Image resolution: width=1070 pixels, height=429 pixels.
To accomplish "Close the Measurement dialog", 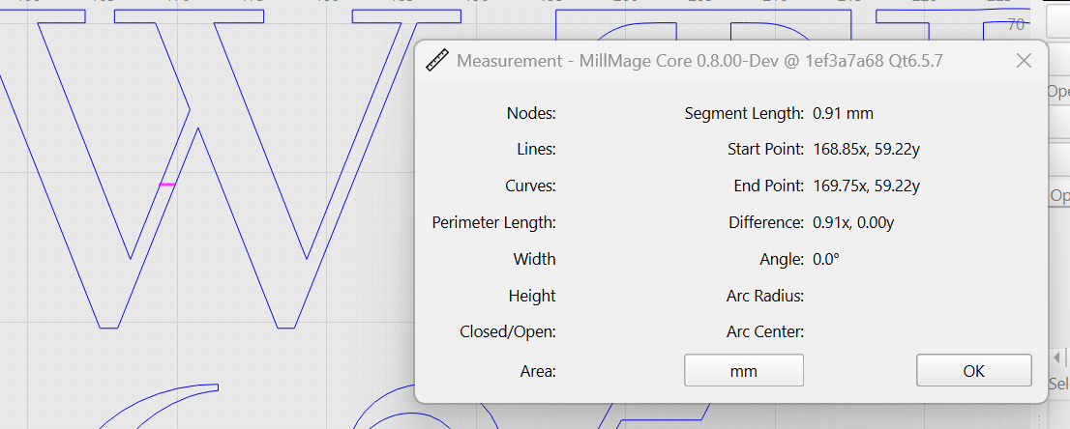I will (1025, 61).
